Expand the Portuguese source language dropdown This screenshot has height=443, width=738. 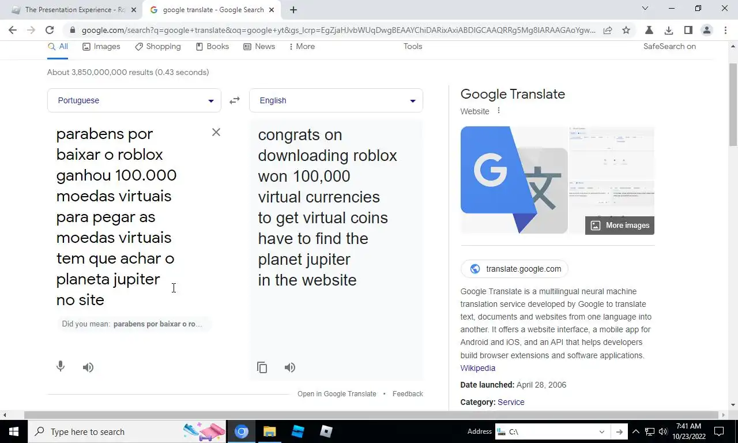click(x=134, y=100)
